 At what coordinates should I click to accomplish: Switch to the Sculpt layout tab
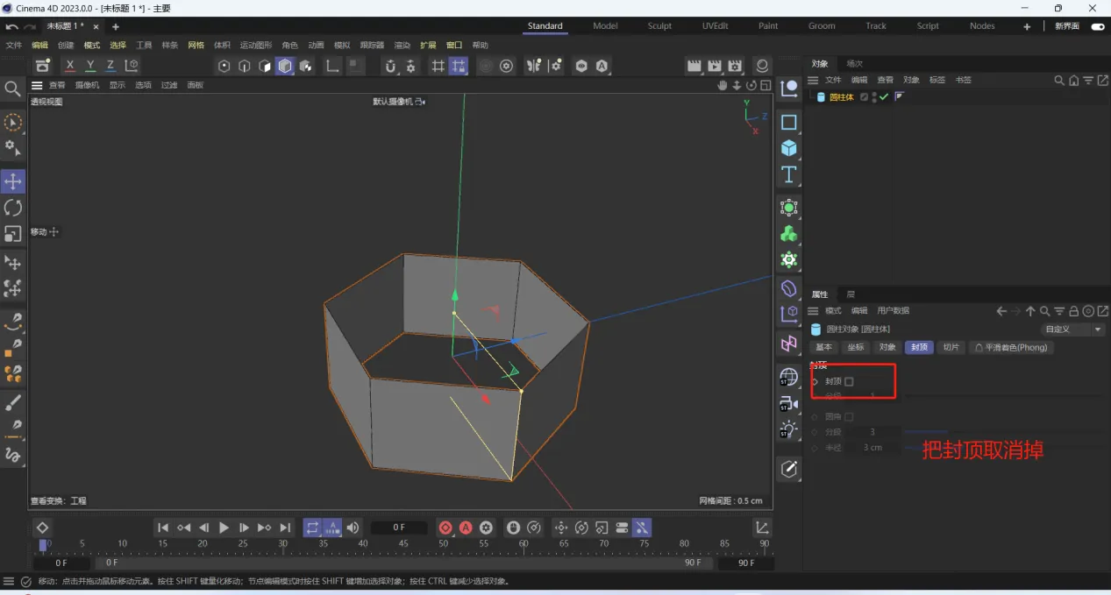point(659,26)
